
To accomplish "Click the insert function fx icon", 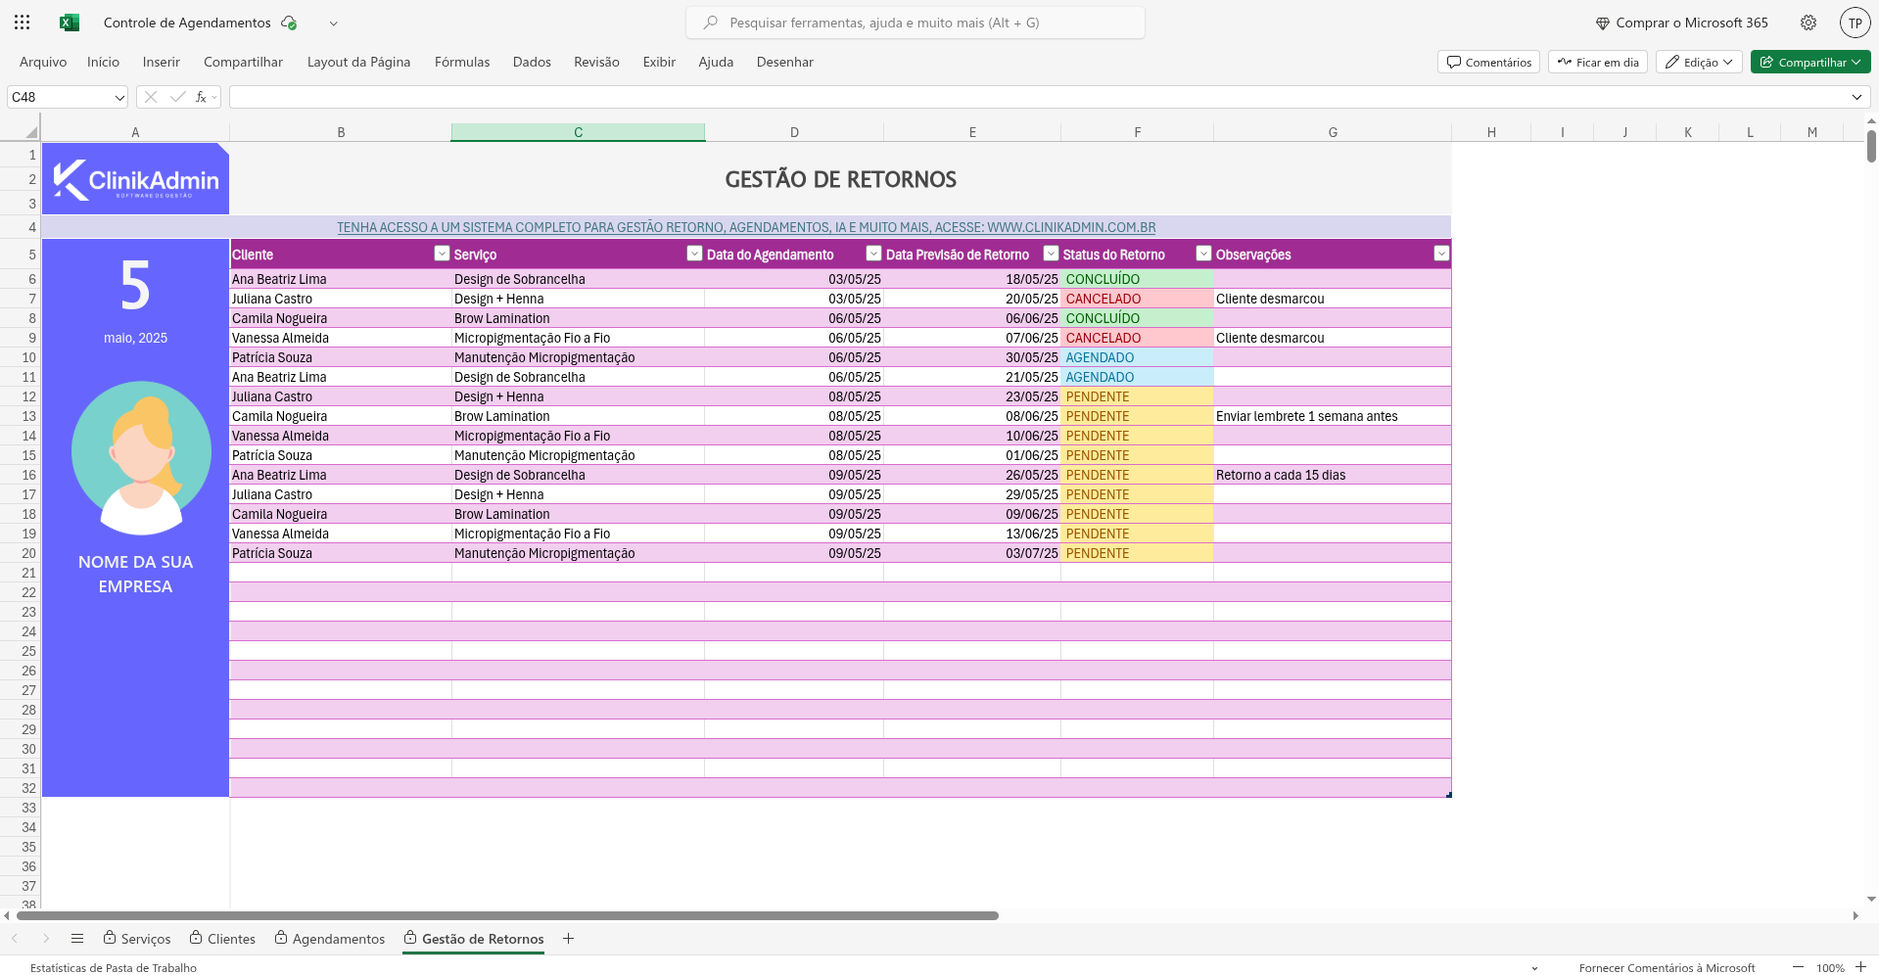I will (201, 97).
